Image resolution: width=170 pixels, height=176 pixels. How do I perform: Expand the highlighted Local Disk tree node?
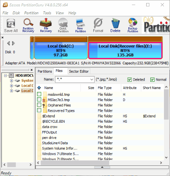[11, 91]
